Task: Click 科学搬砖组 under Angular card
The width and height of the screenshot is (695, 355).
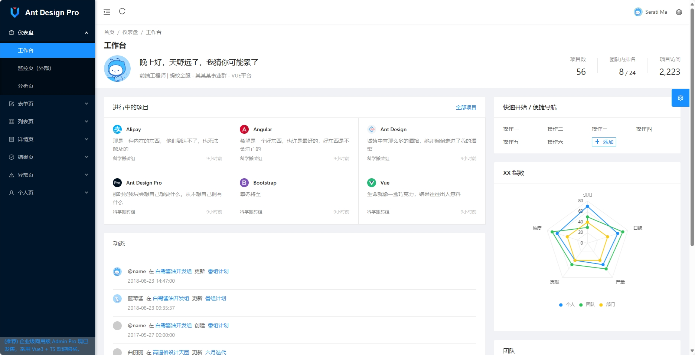Action: click(x=251, y=159)
